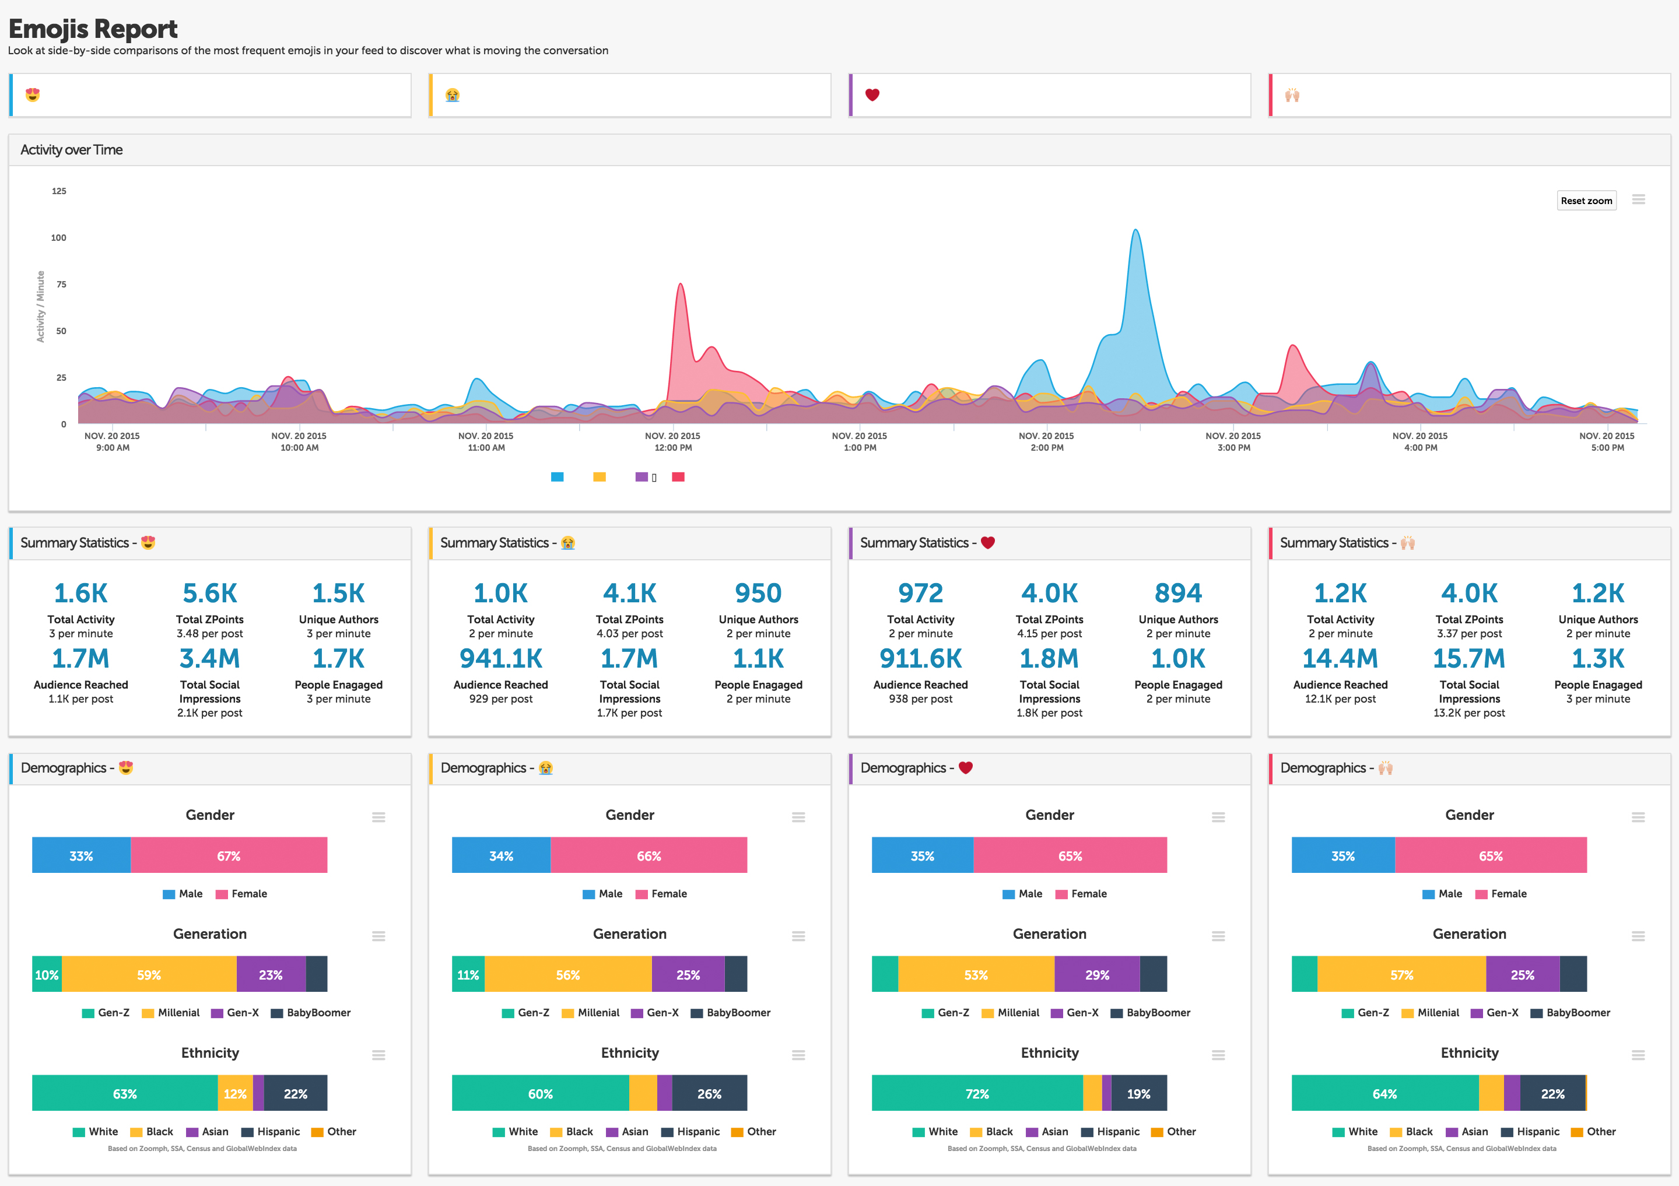Click the 57% Millenial bar in raised hands Generation
This screenshot has height=1186, width=1679.
(1402, 975)
